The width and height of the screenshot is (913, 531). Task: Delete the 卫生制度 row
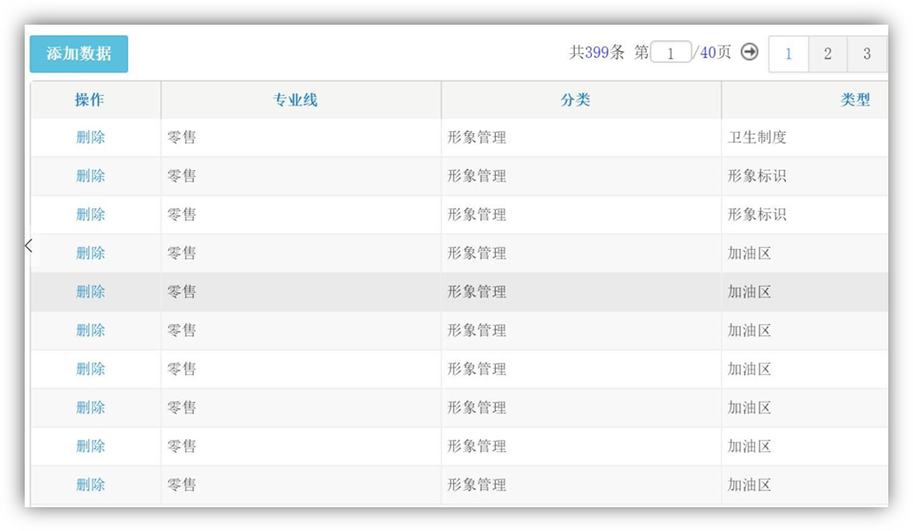point(90,137)
